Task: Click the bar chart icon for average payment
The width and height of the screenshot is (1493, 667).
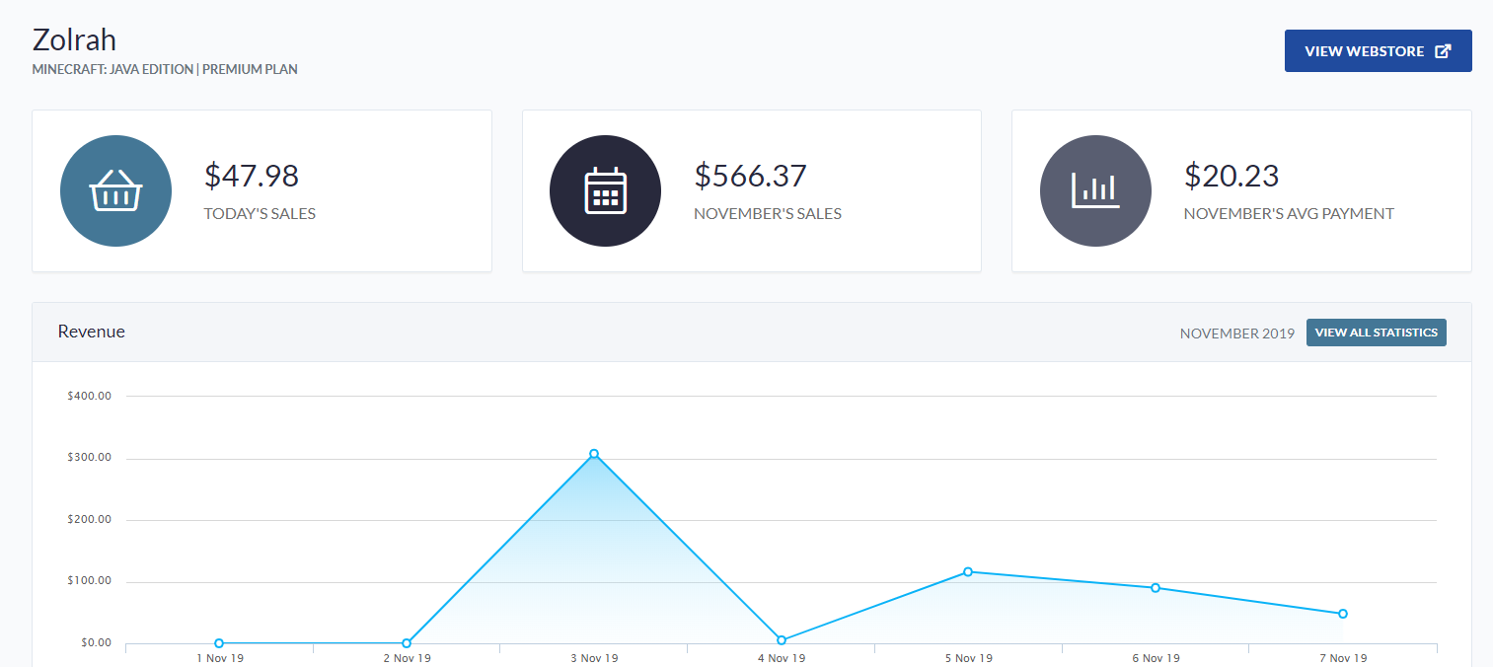Action: [x=1095, y=190]
